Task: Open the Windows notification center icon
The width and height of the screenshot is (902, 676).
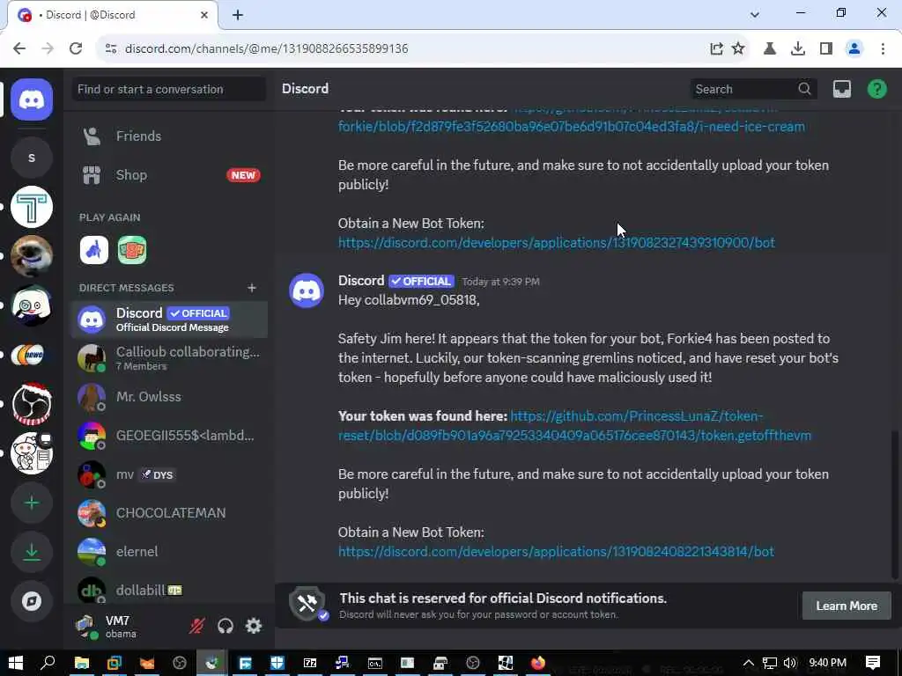Action: click(873, 663)
